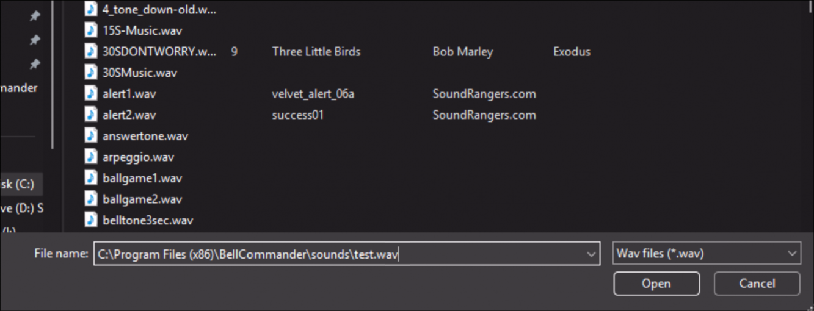
Task: Click the topmost pin icon in sidebar
Action: (35, 16)
